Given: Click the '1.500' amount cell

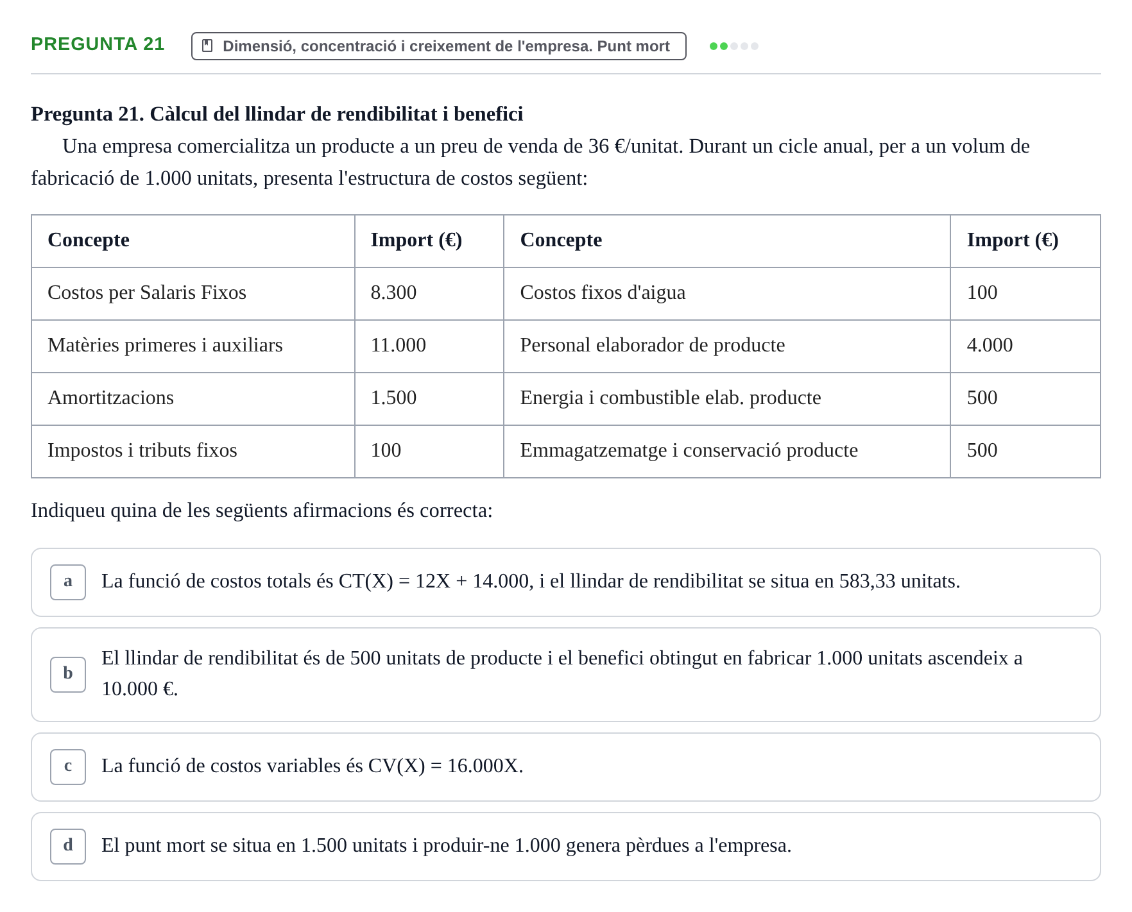Looking at the screenshot, I should (429, 399).
